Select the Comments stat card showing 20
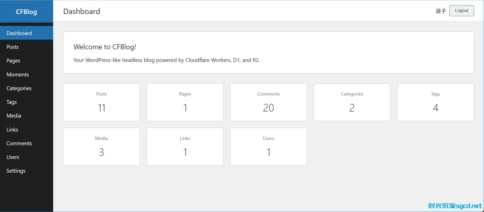Screen dimensions: 484x212 click(268, 102)
